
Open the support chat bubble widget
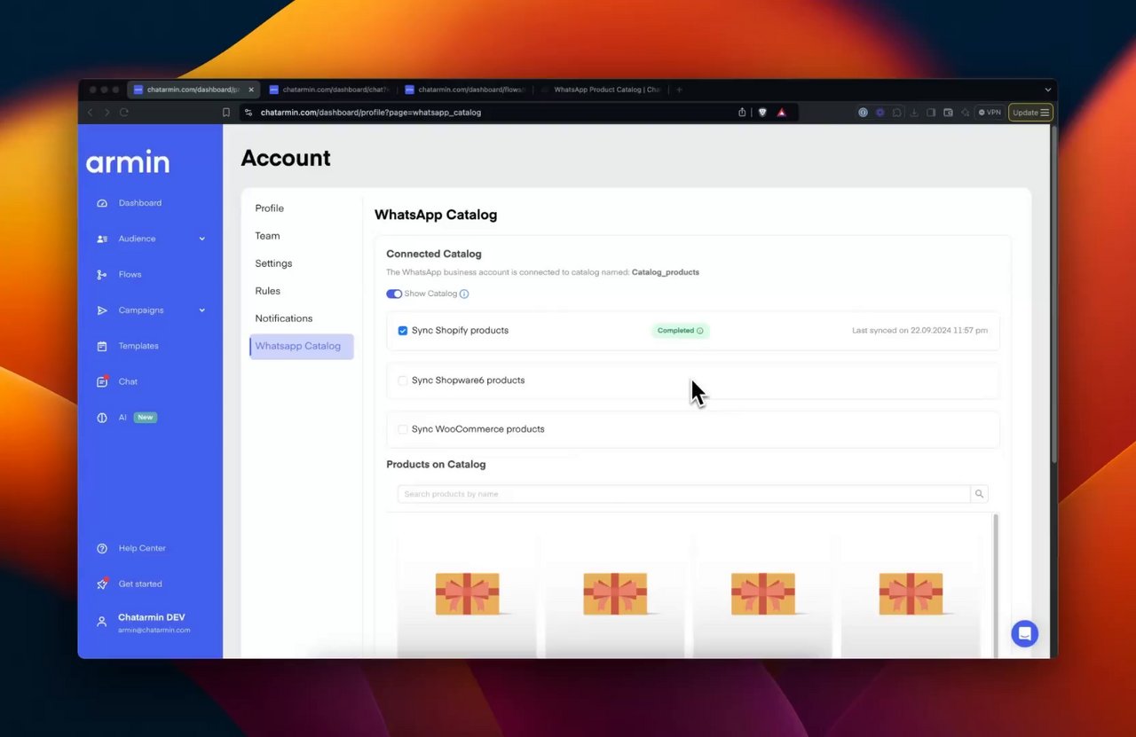[x=1024, y=633]
